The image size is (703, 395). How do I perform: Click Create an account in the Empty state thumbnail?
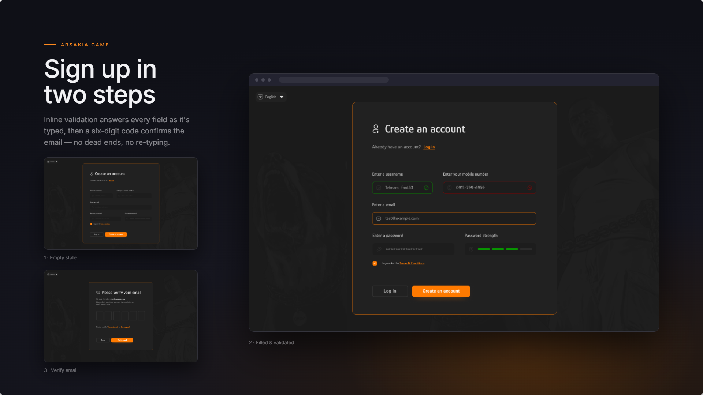click(x=116, y=234)
